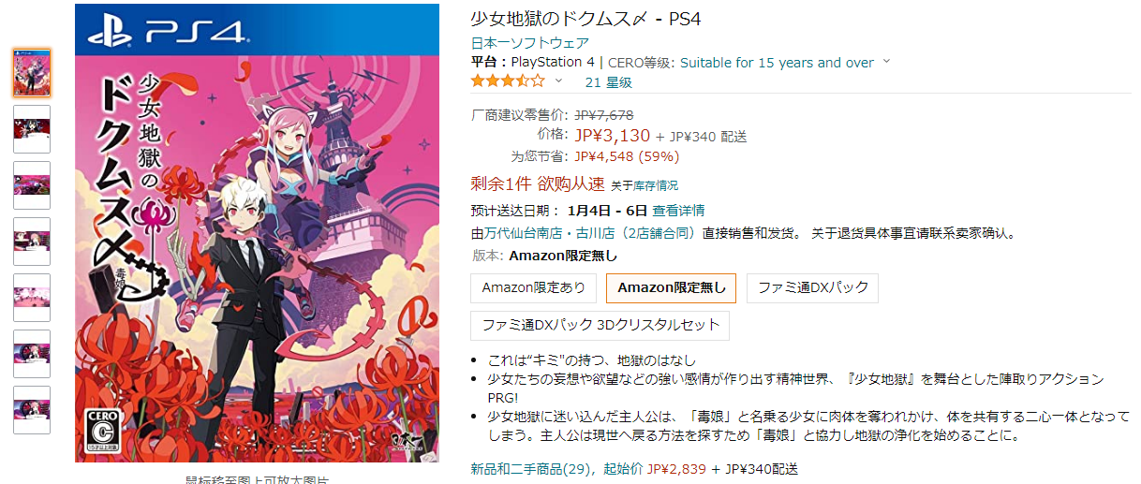Expand the star rating dropdown arrow
Screen dimensions: 1141x484
pos(559,81)
